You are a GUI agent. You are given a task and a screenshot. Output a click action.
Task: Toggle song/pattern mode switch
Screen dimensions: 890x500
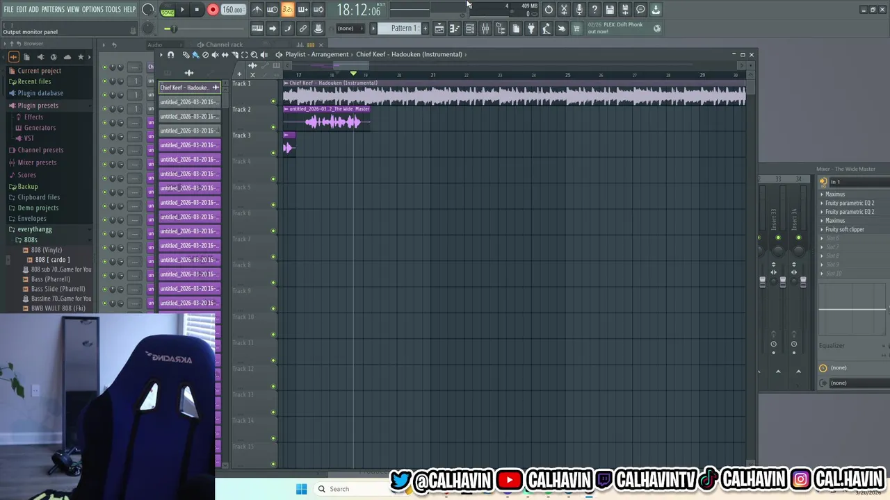pyautogui.click(x=168, y=10)
